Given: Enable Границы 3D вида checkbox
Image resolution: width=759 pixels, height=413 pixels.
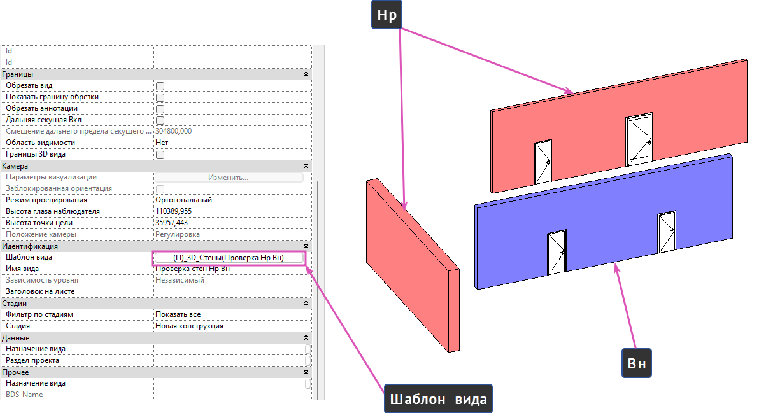Looking at the screenshot, I should point(160,155).
